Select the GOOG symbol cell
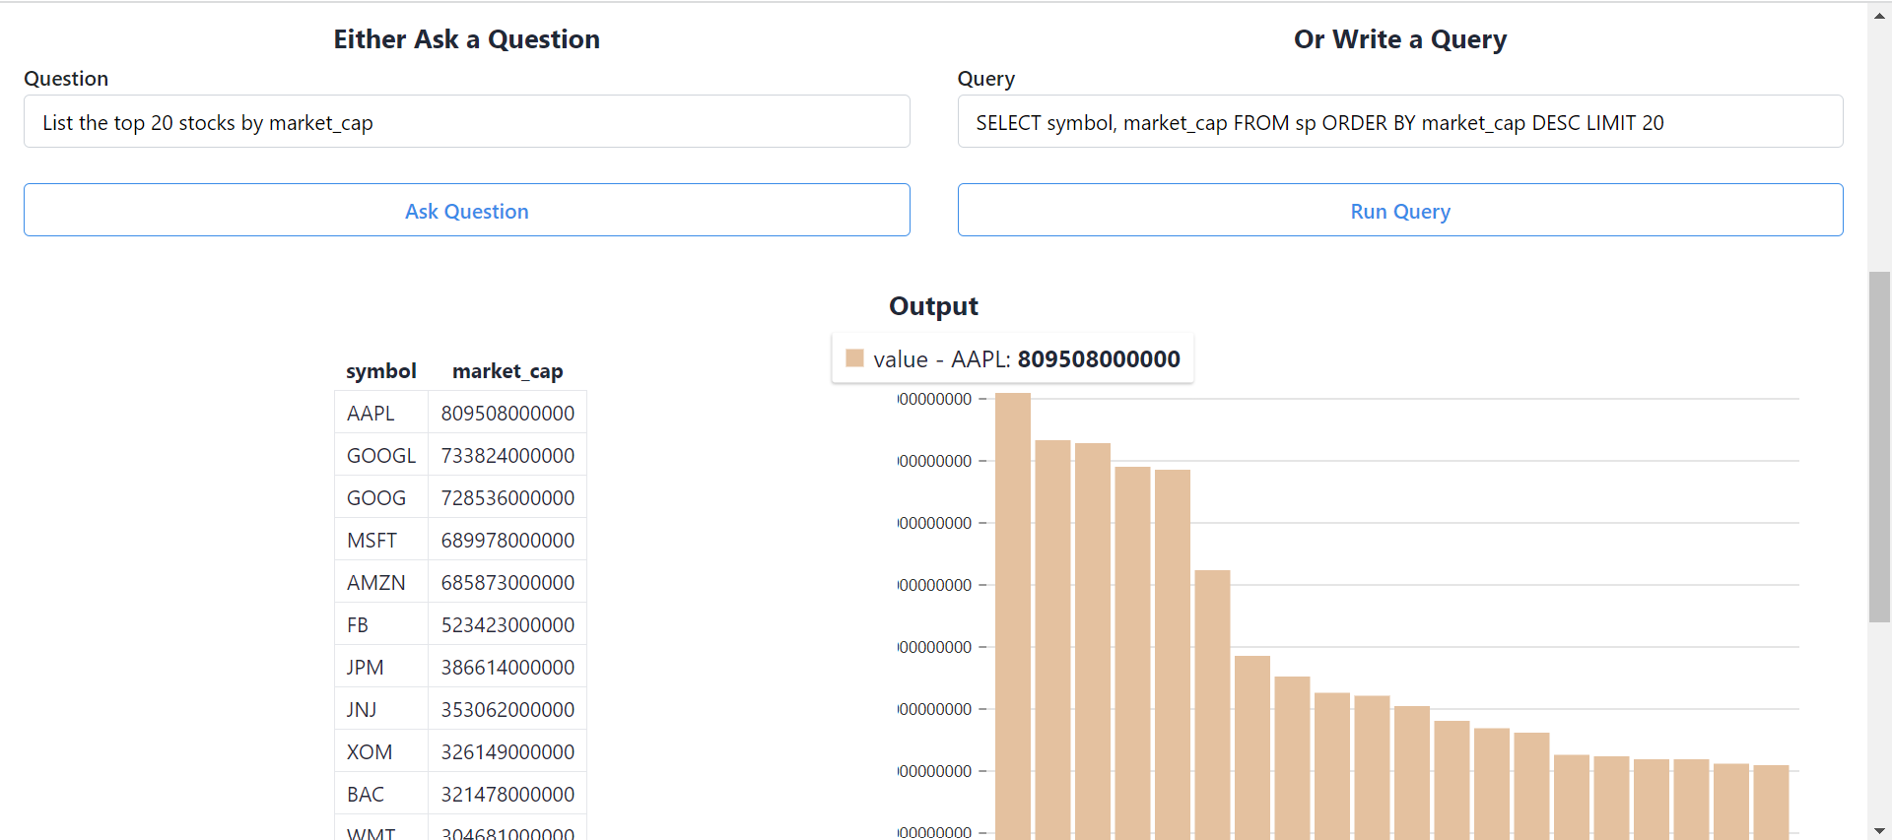 [x=381, y=497]
